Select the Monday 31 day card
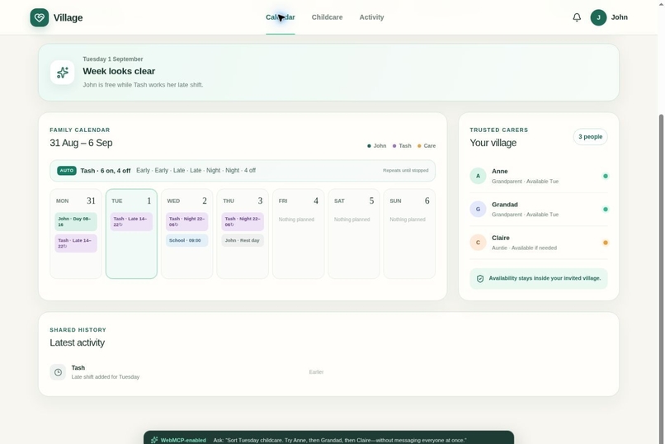The width and height of the screenshot is (665, 444). click(76, 234)
